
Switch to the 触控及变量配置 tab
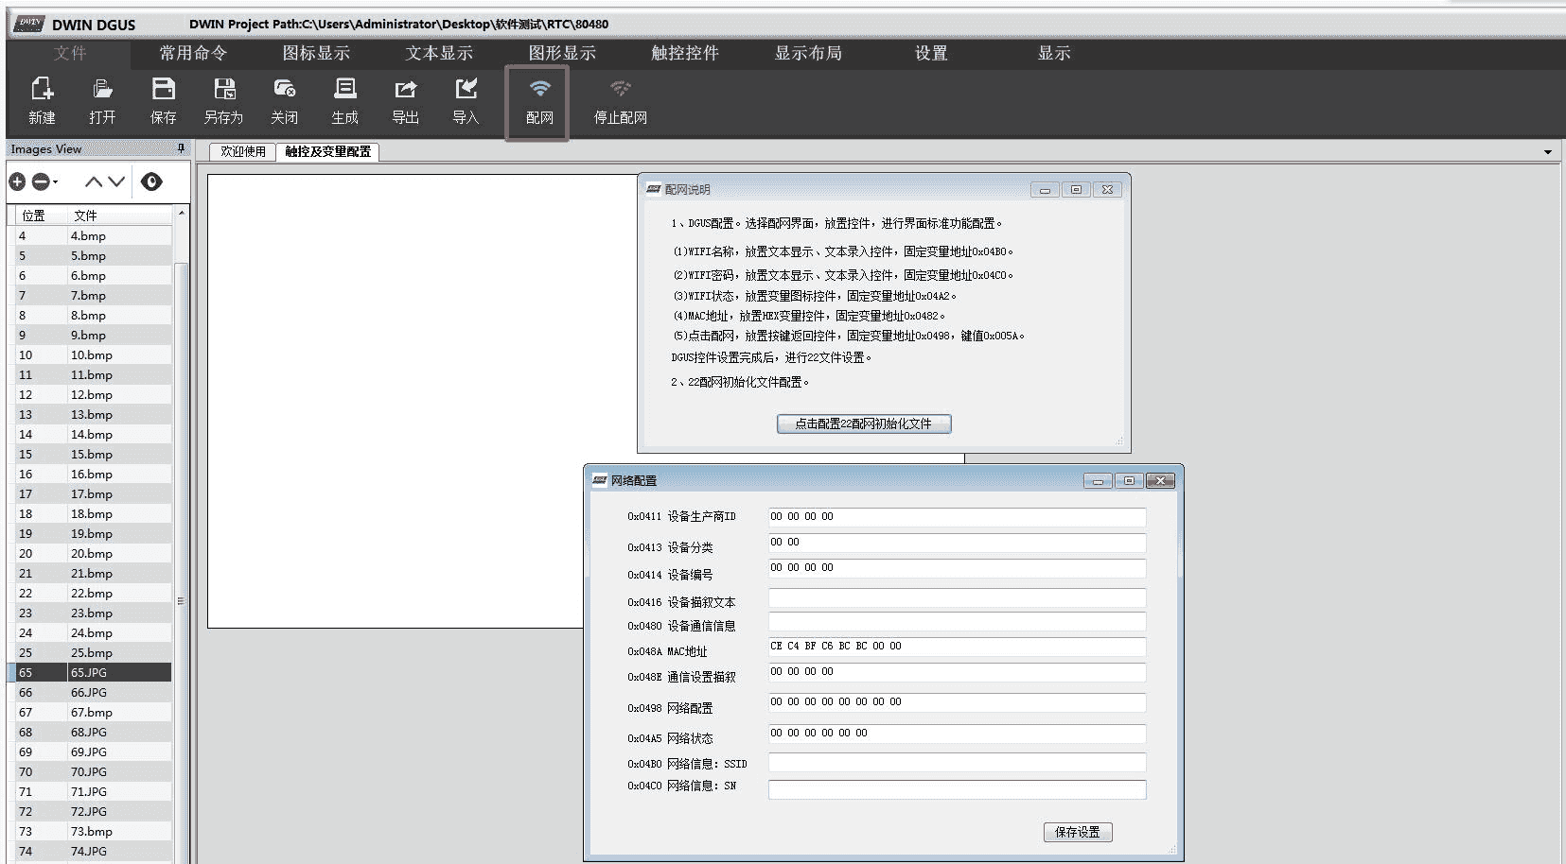pyautogui.click(x=327, y=151)
